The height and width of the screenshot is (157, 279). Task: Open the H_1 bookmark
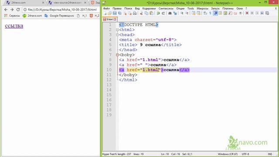82,16
